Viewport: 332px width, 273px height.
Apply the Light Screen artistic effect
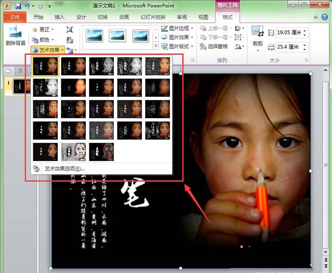46,109
